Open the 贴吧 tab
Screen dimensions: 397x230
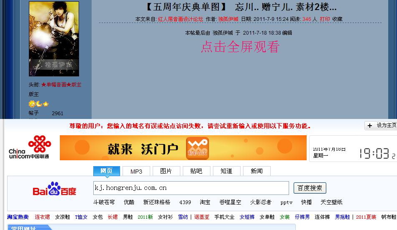click(x=196, y=171)
